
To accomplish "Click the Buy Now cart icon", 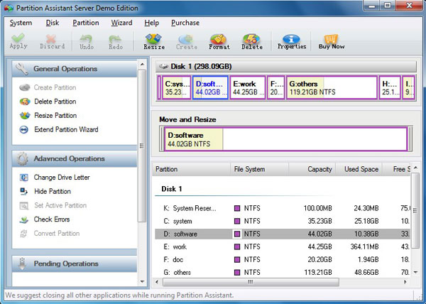I will coord(332,41).
